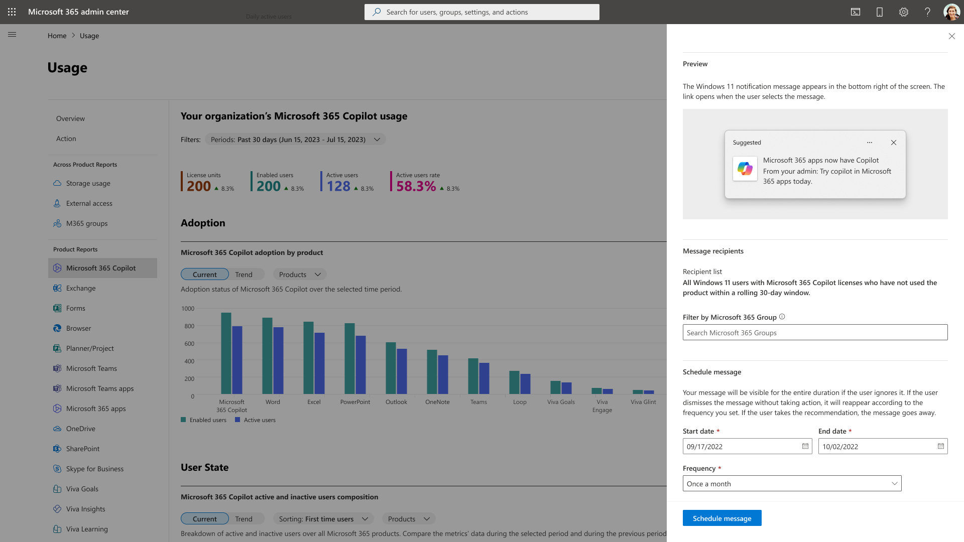
Task: Open the Periods Past 30 days filter dropdown
Action: (x=295, y=140)
